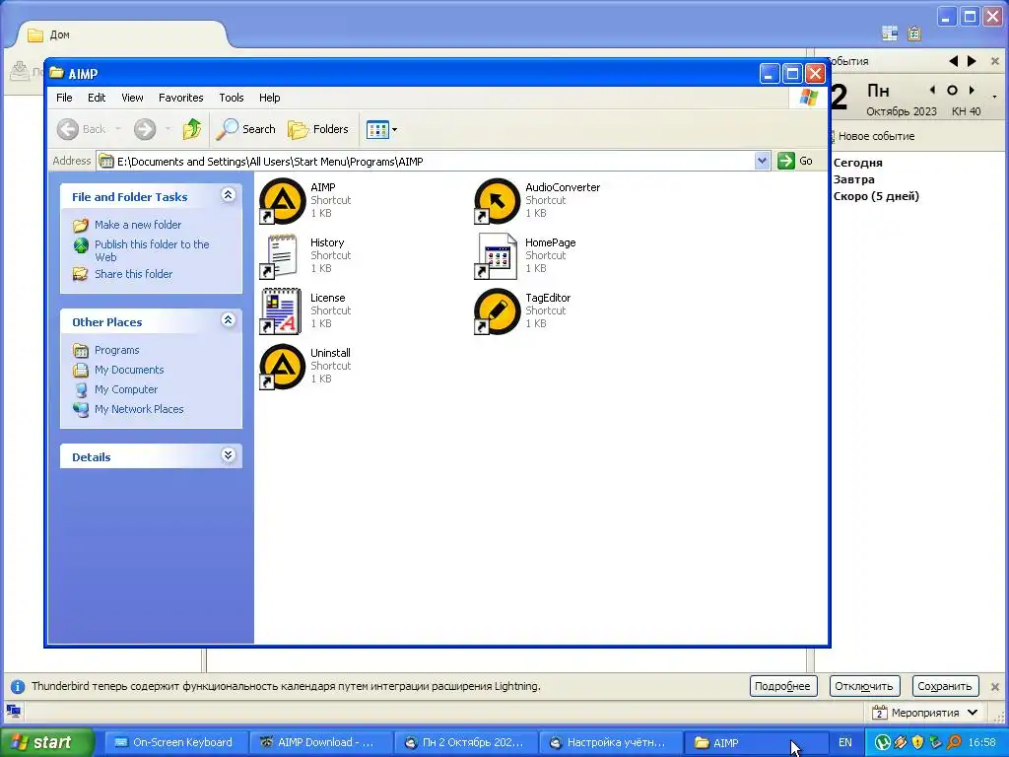Click the Thunderbird status bar connection icon

pyautogui.click(x=14, y=712)
